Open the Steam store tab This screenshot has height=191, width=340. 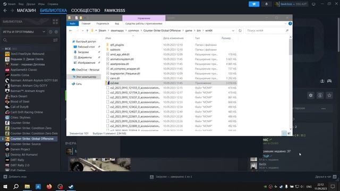(x=26, y=11)
